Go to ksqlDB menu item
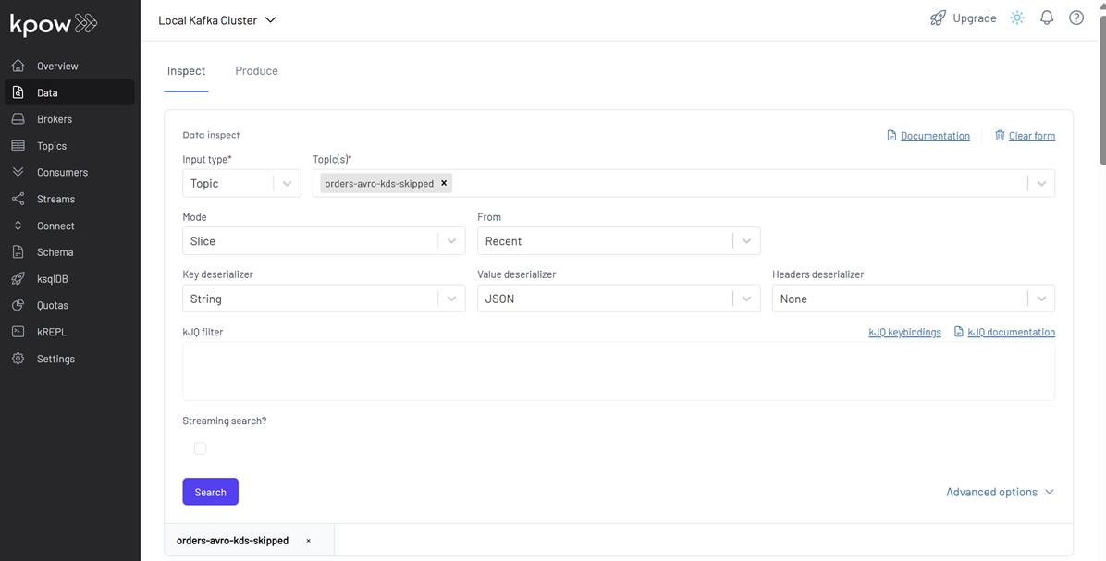Viewport: 1106px width, 561px height. (52, 279)
